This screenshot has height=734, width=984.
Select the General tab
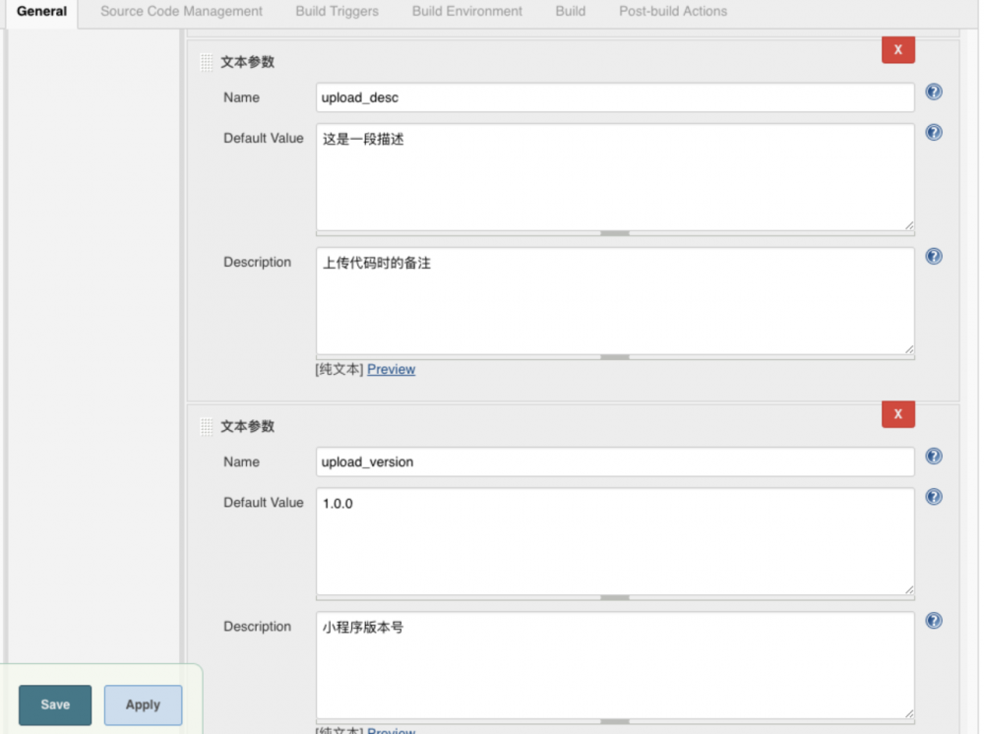pos(41,11)
